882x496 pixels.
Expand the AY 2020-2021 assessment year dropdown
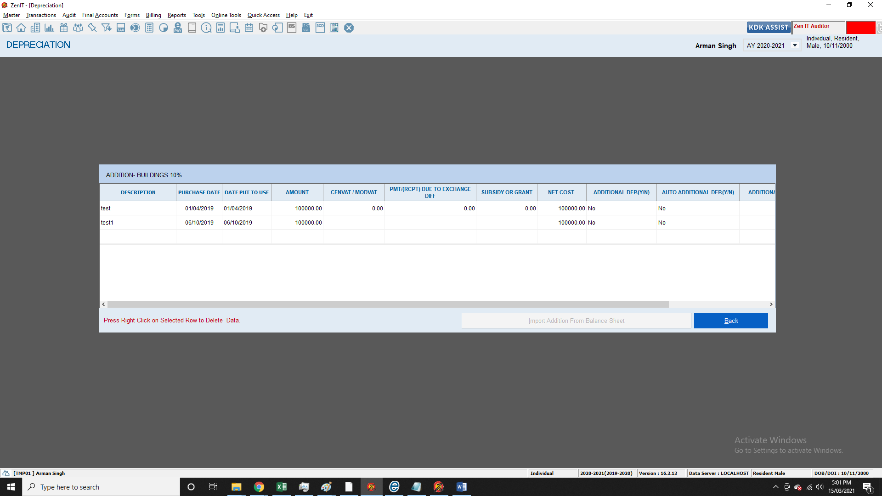click(x=795, y=45)
